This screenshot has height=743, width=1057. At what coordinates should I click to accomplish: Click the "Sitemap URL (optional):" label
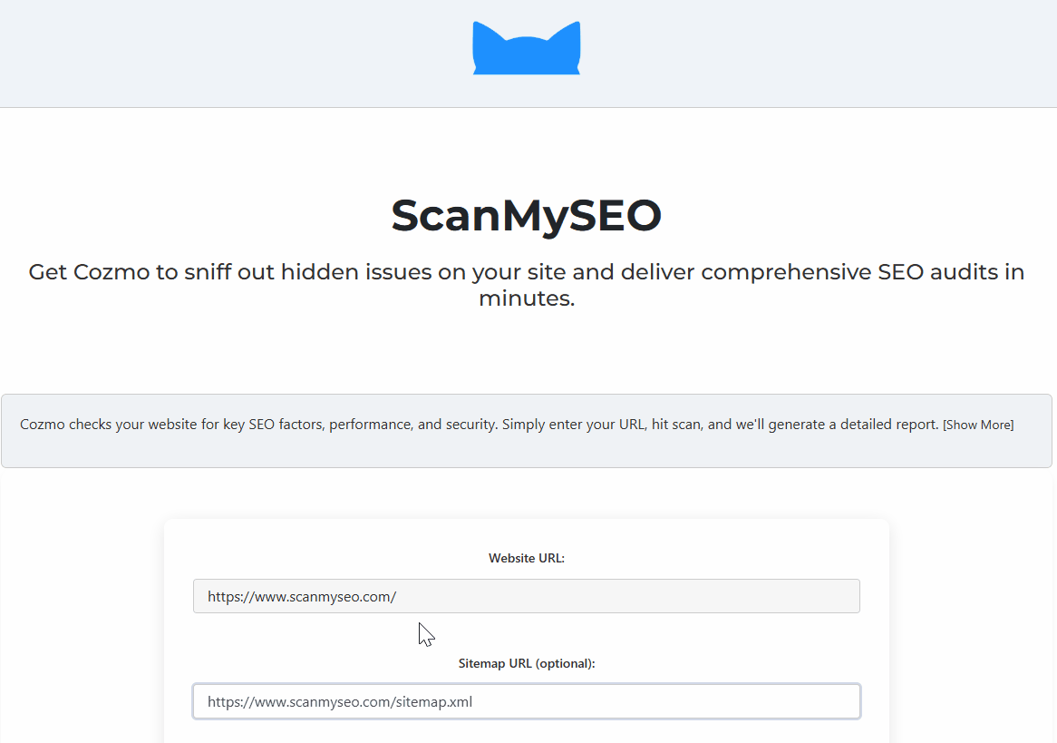(526, 663)
